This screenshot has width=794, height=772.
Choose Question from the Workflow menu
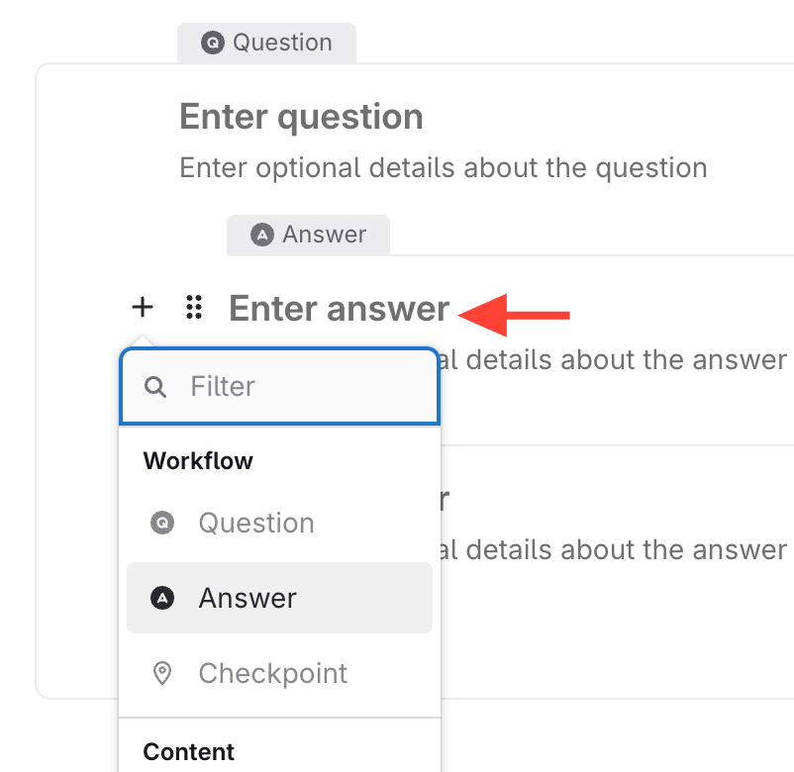pos(256,523)
